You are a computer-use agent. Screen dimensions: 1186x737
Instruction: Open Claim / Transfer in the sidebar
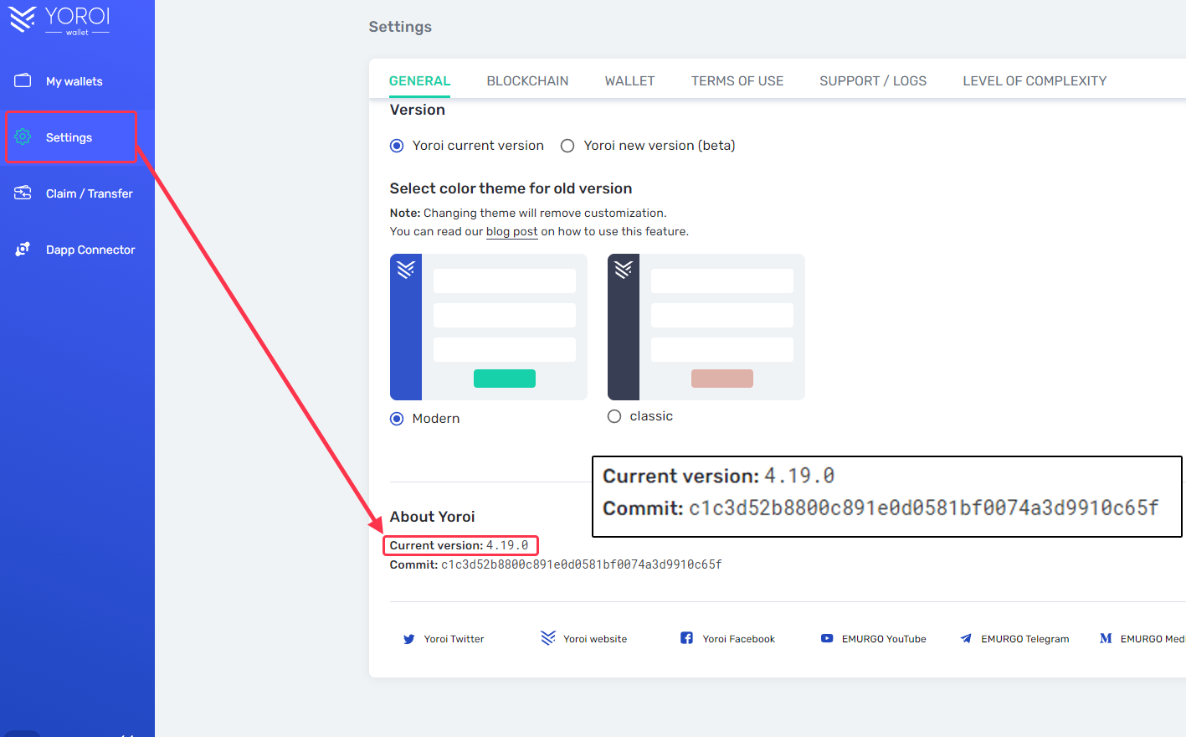(87, 193)
